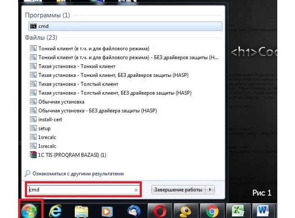Launch Internet Explorer from taskbar
The image size is (295, 218).
(55, 211)
